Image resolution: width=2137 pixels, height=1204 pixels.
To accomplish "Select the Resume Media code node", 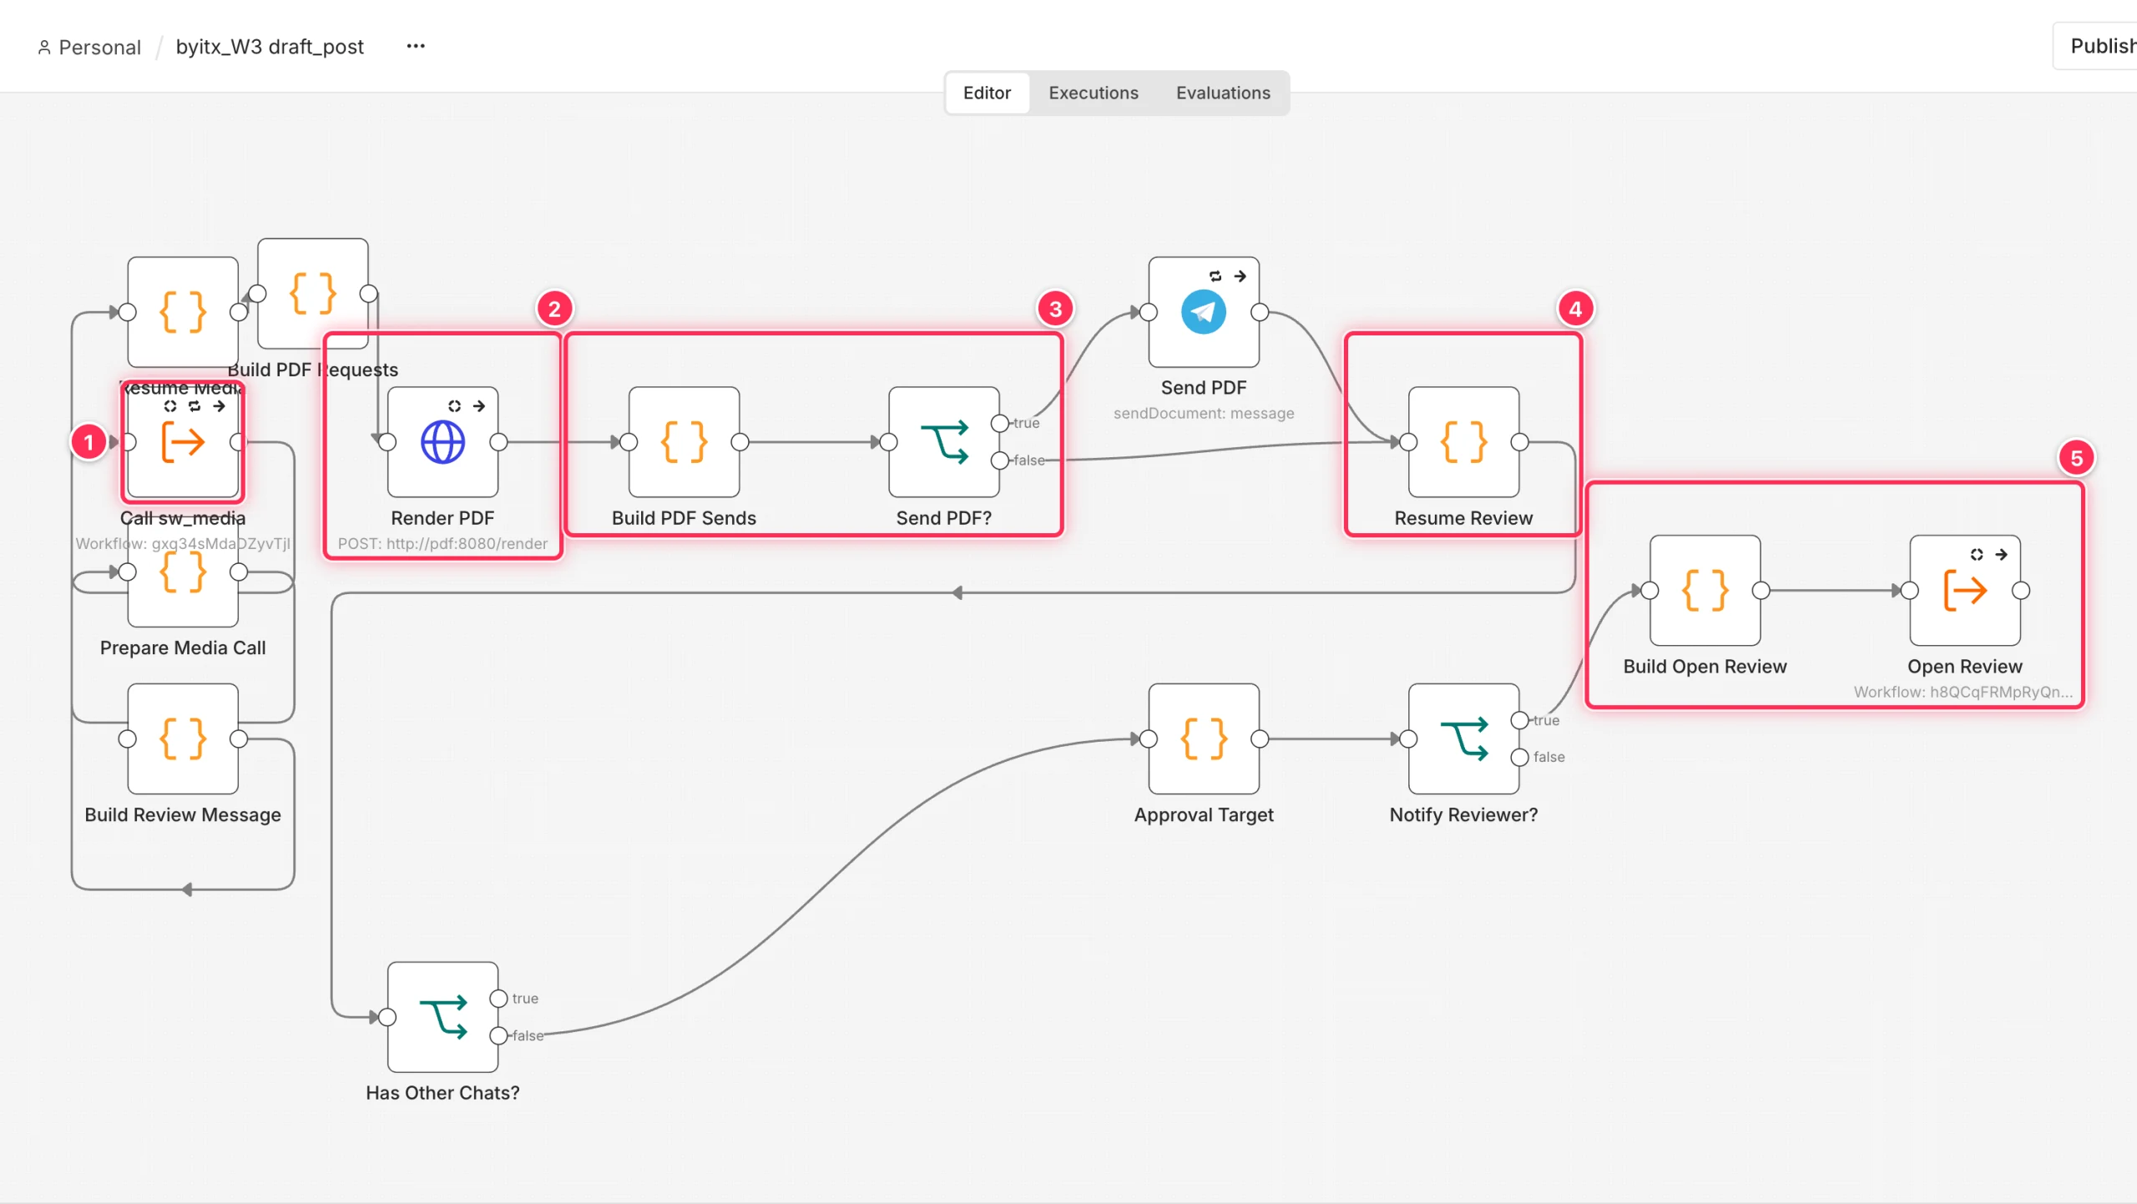I will tap(183, 312).
